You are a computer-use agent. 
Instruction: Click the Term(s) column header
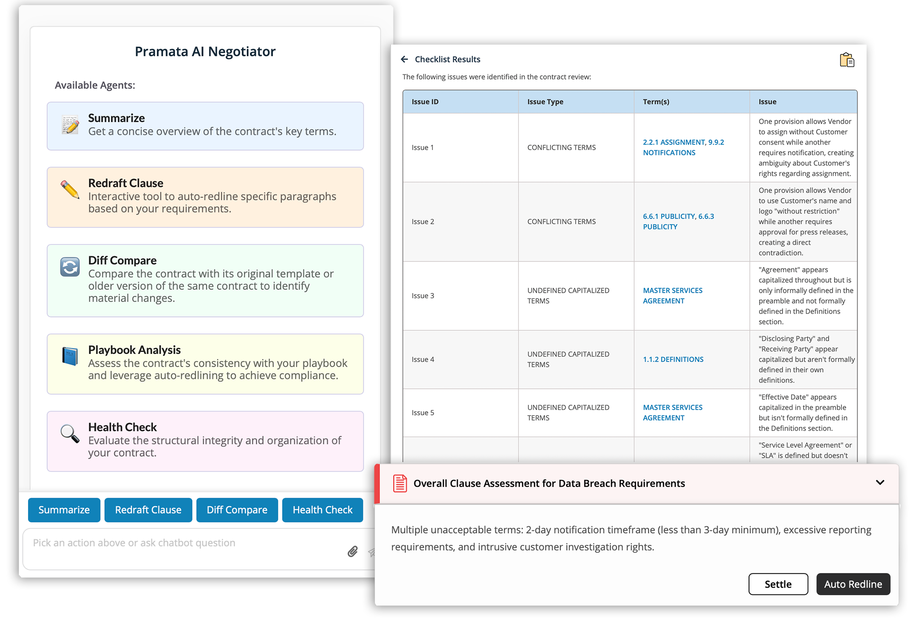692,102
